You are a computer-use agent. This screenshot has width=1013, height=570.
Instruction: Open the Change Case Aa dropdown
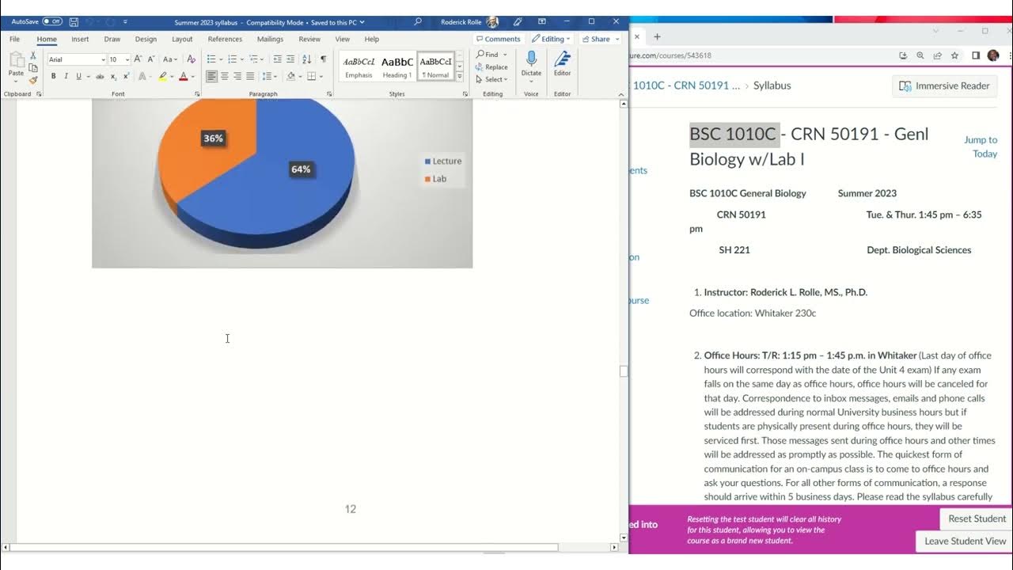[x=170, y=59]
